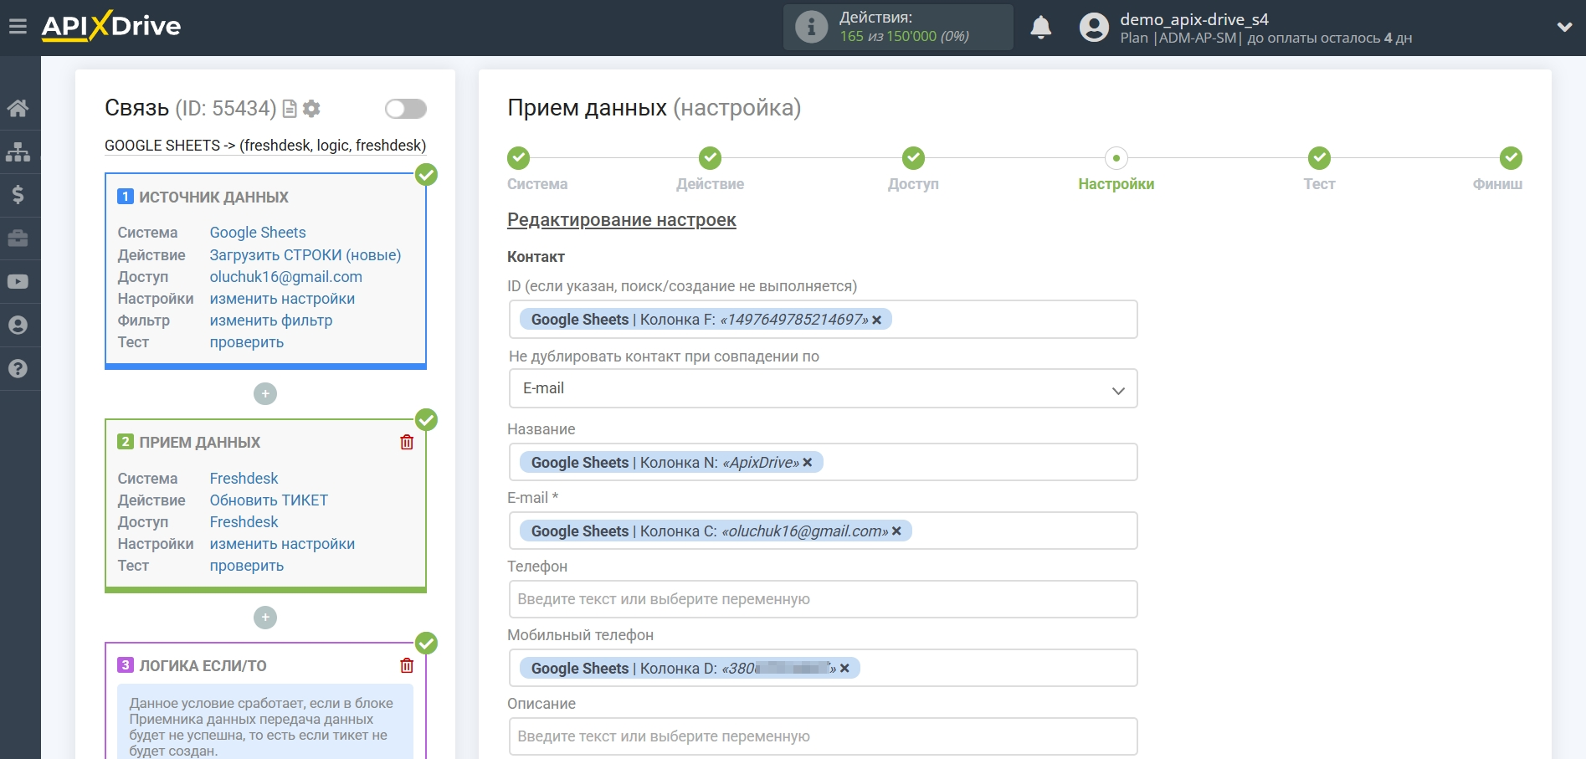Viewport: 1586px width, 759px height.
Task: Click the Редактирование настроек heading link
Action: [622, 220]
